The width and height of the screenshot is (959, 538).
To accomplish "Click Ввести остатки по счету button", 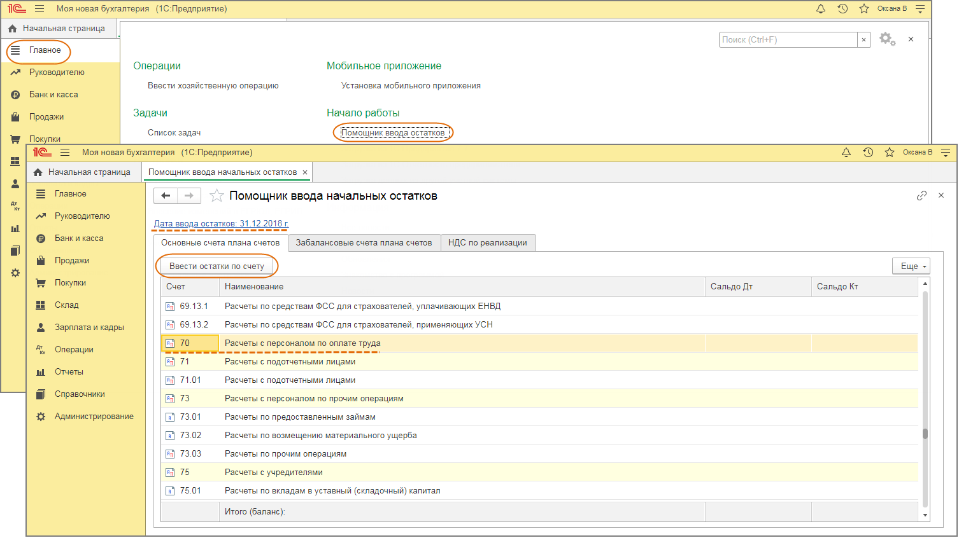I will point(217,266).
